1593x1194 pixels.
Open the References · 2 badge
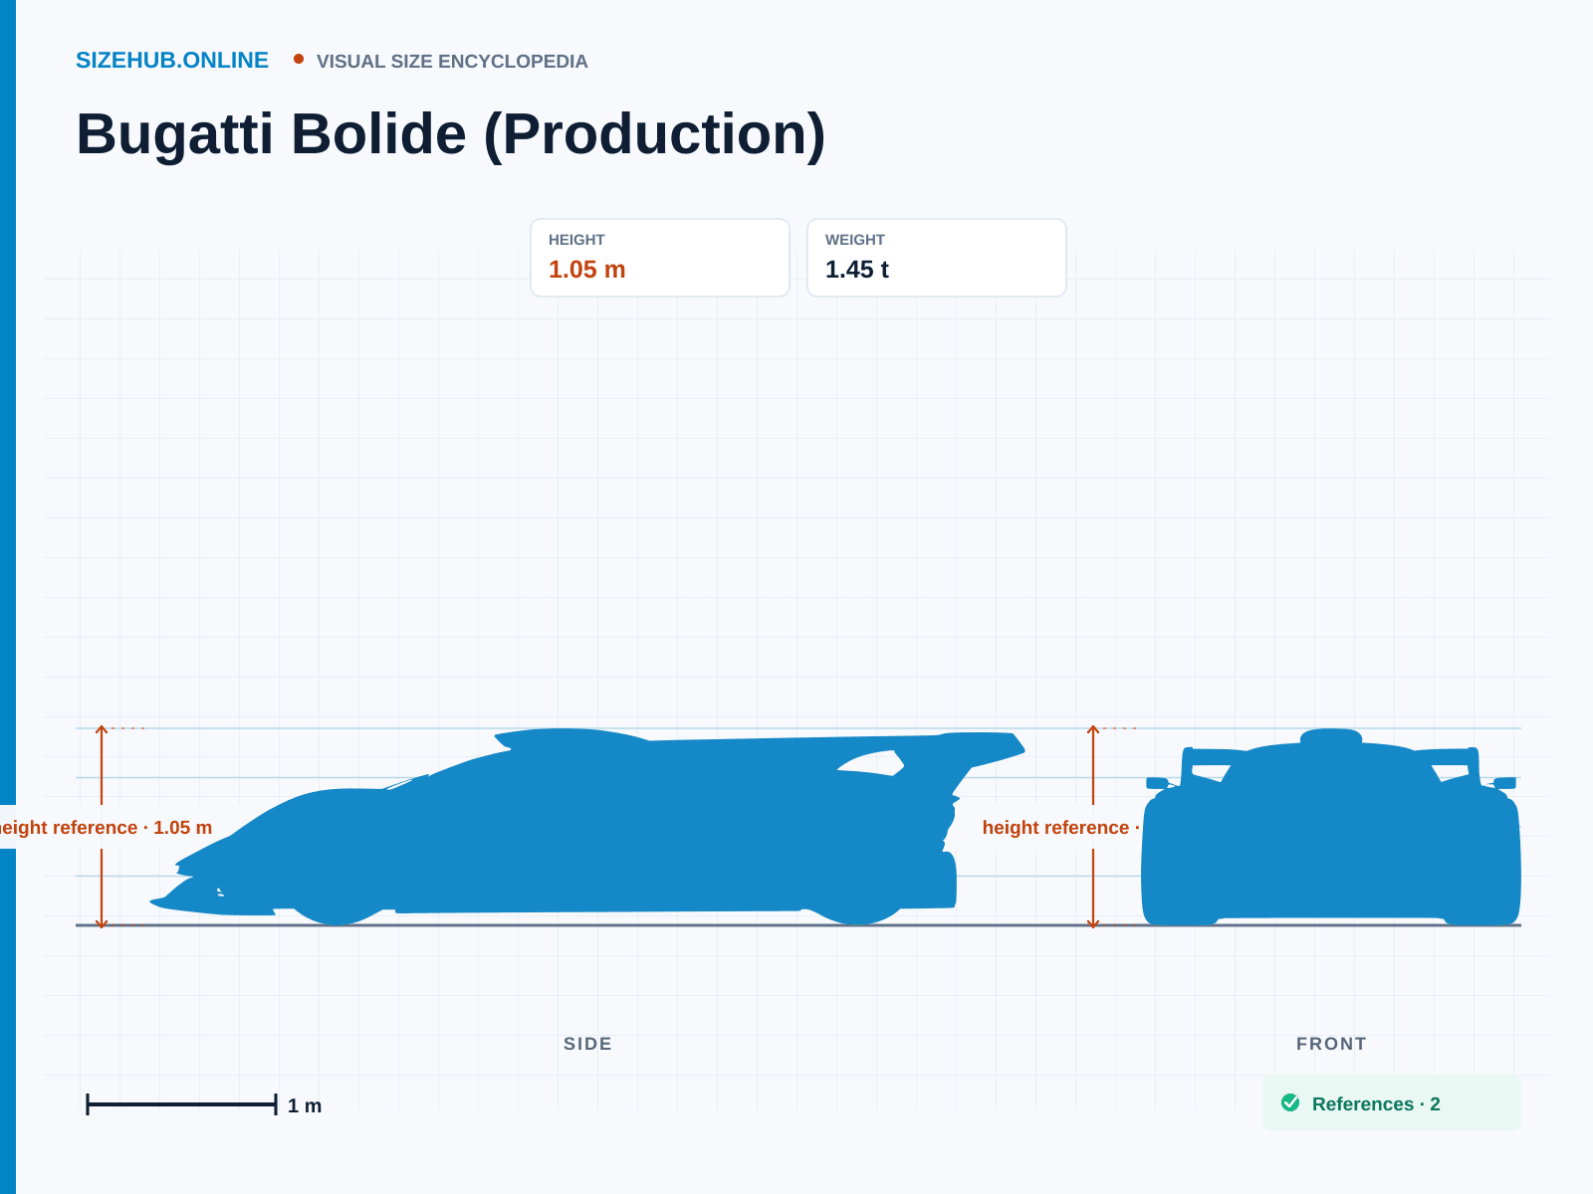click(x=1391, y=1102)
